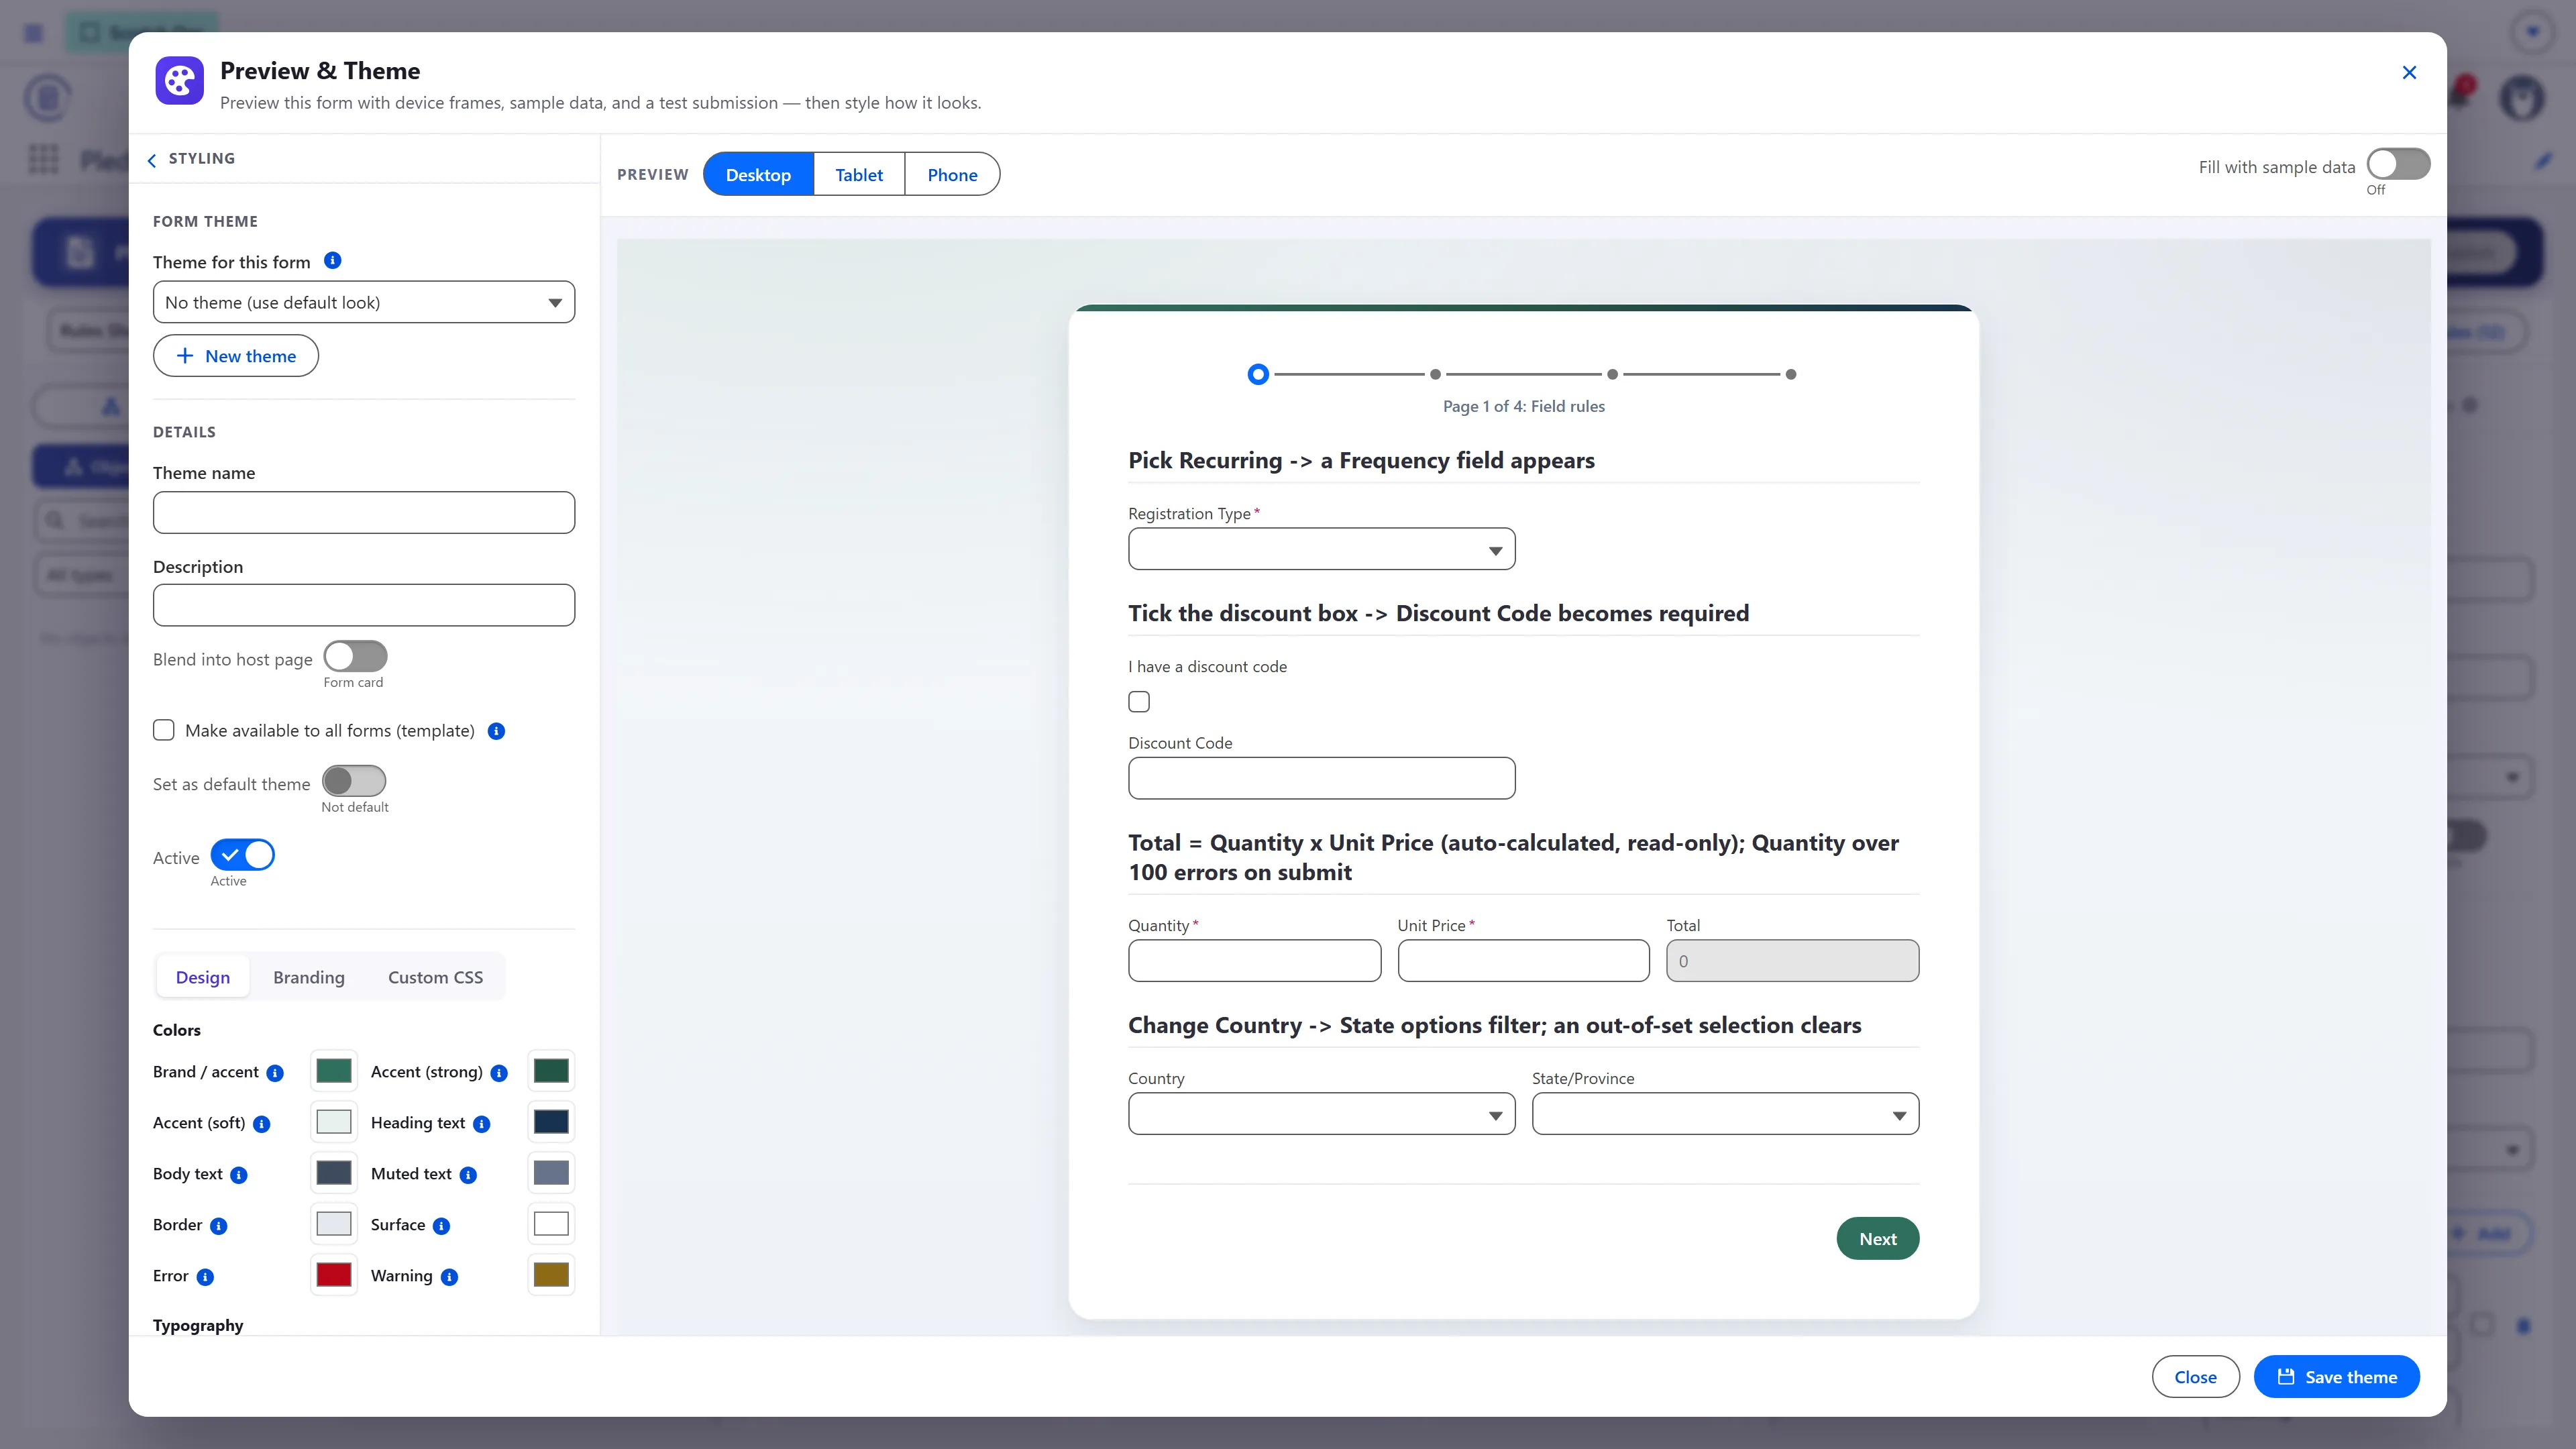Switch preview to Desktop

[x=758, y=174]
